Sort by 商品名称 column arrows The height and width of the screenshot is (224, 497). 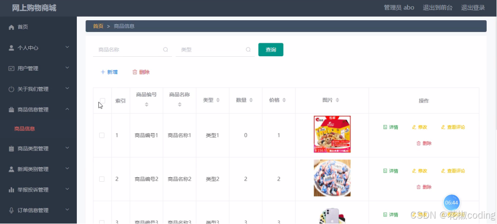[179, 104]
